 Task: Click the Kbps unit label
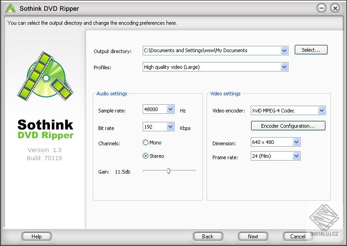(185, 128)
